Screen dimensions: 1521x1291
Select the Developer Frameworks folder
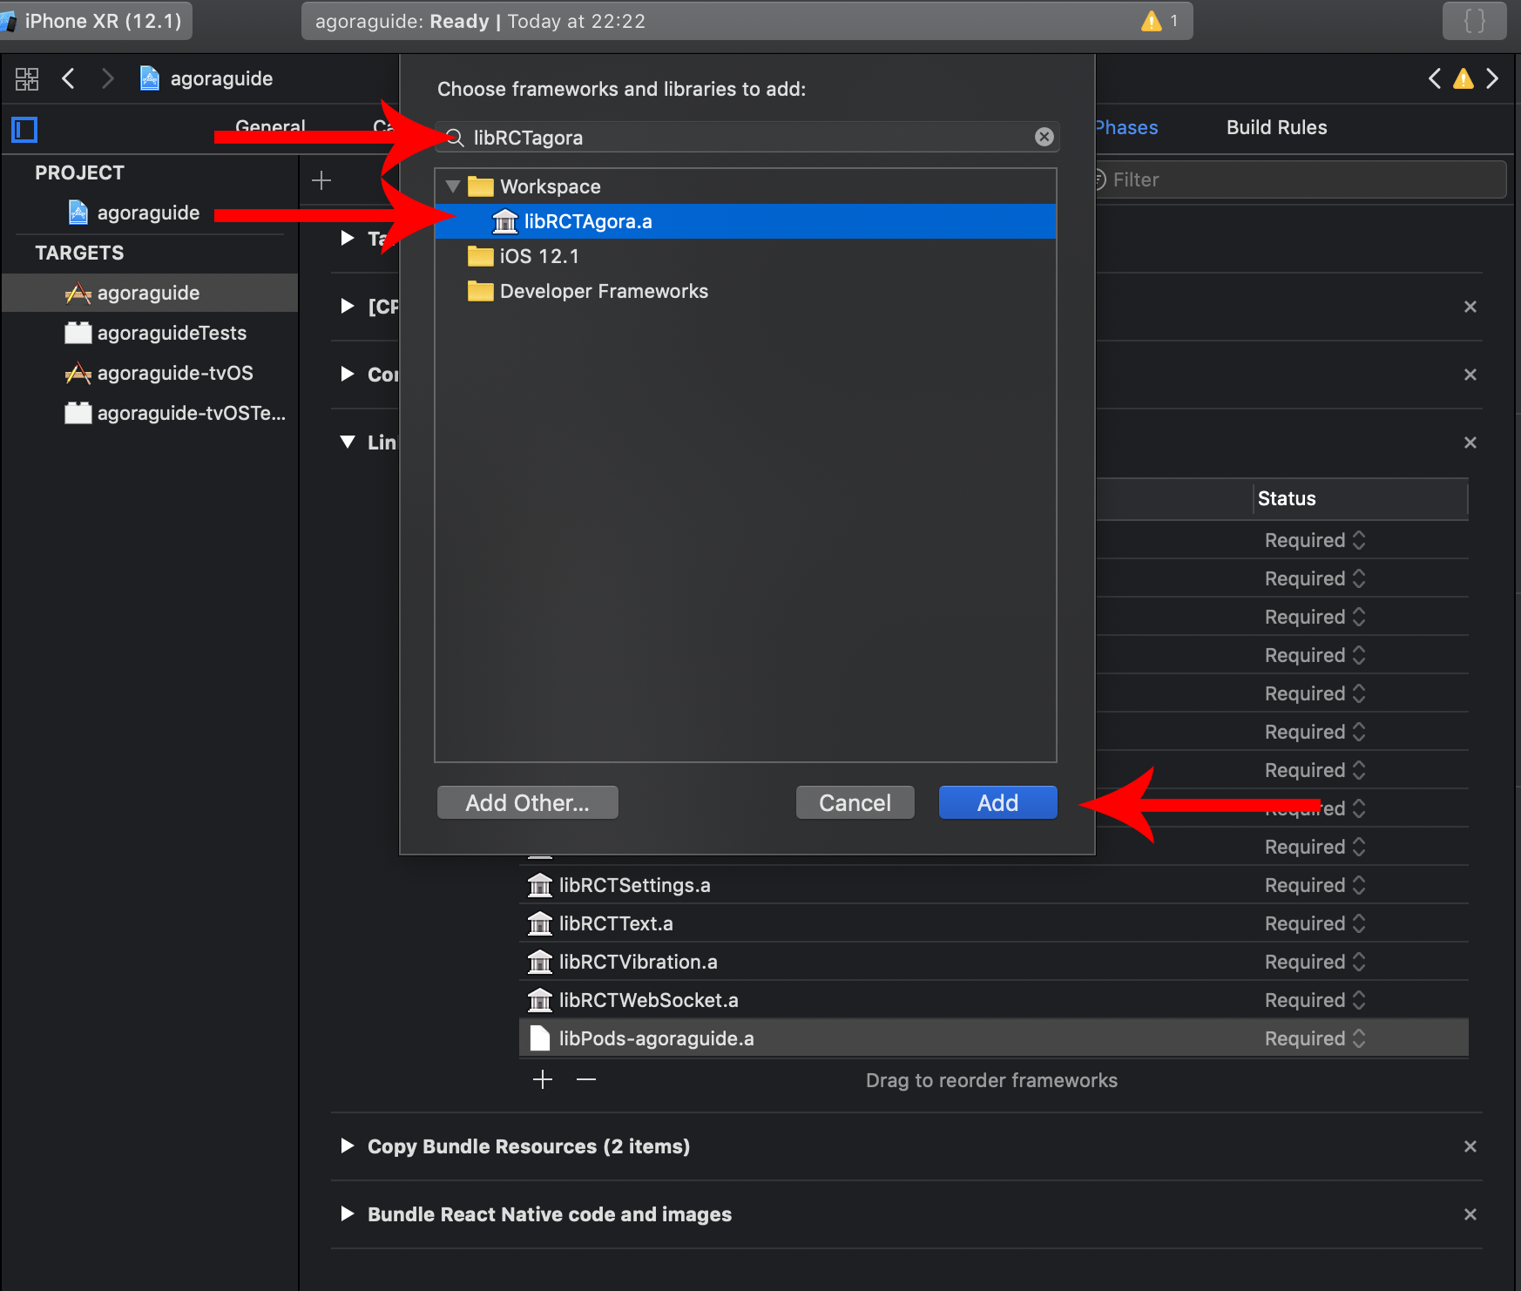(587, 291)
